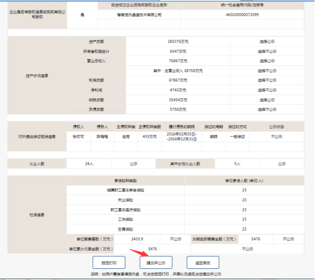Select the 一般保证 guarantee type cell

point(237,137)
